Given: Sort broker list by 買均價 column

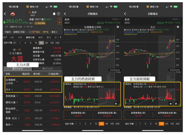Looking at the screenshot, I should (37, 74).
